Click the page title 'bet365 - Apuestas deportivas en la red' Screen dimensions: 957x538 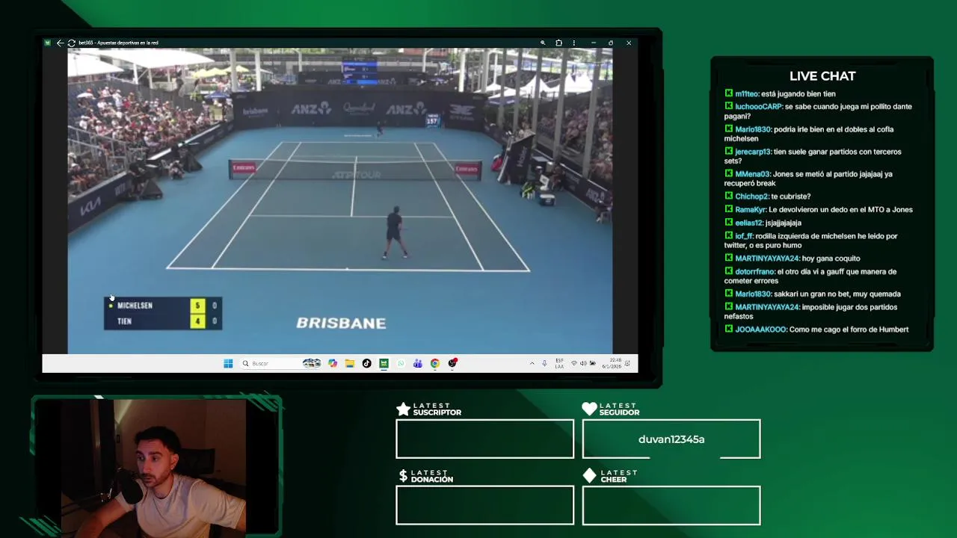point(118,43)
